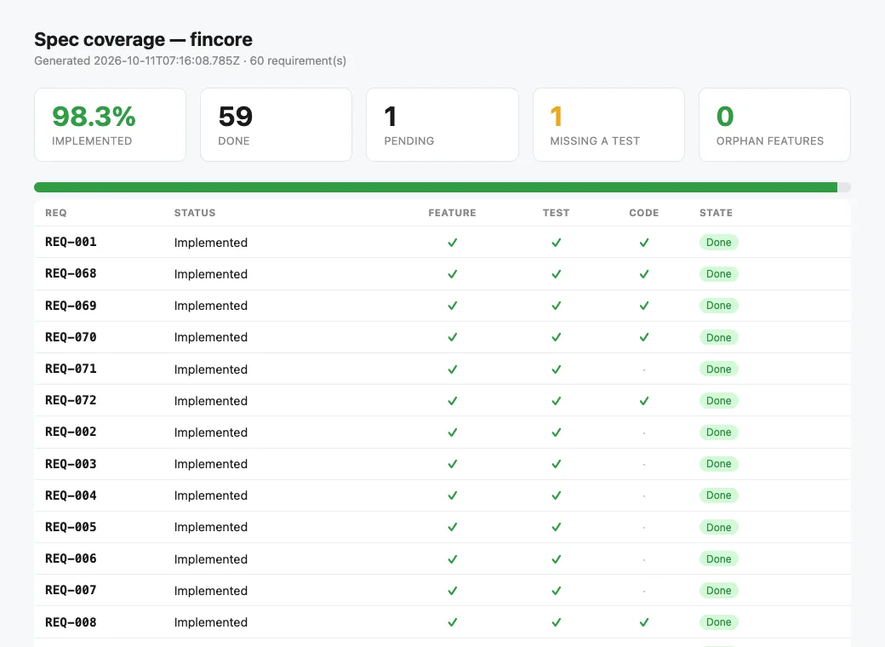Click the Done badge in the REQ-071 row
This screenshot has width=885, height=647.
coord(718,369)
